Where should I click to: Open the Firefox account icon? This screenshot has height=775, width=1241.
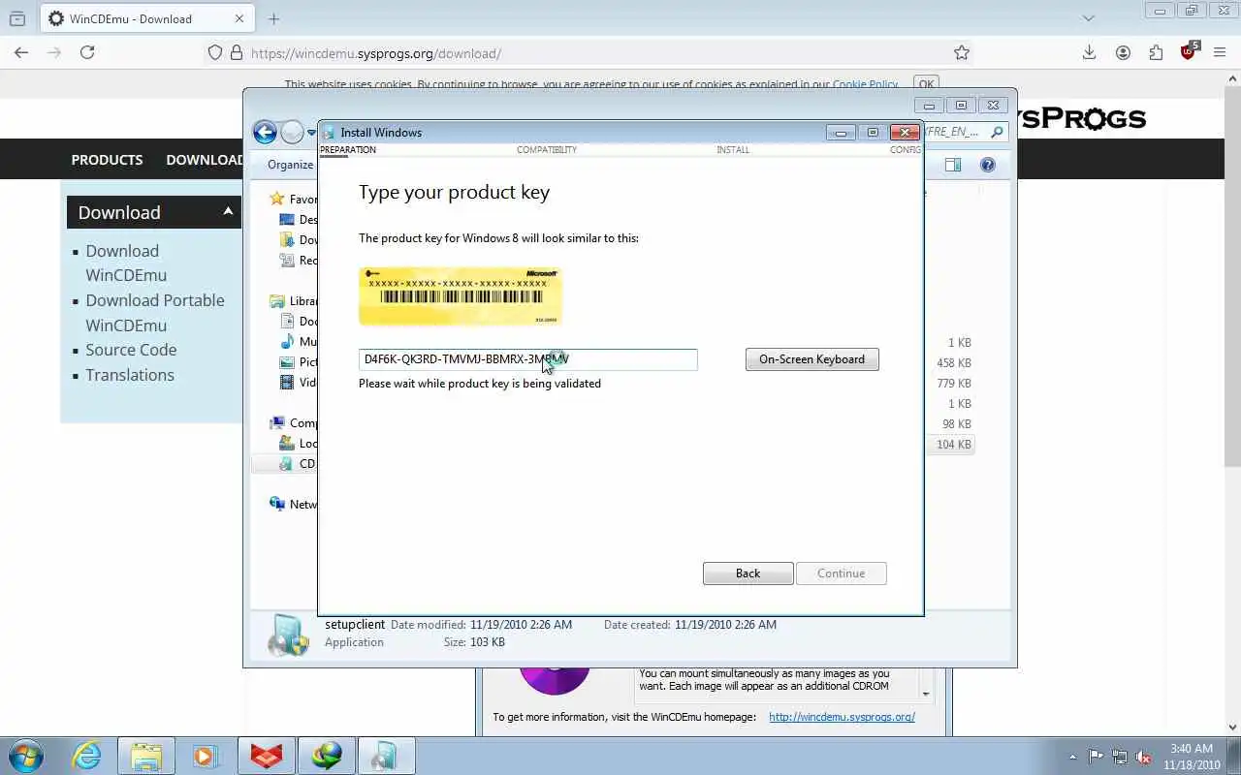(x=1123, y=52)
